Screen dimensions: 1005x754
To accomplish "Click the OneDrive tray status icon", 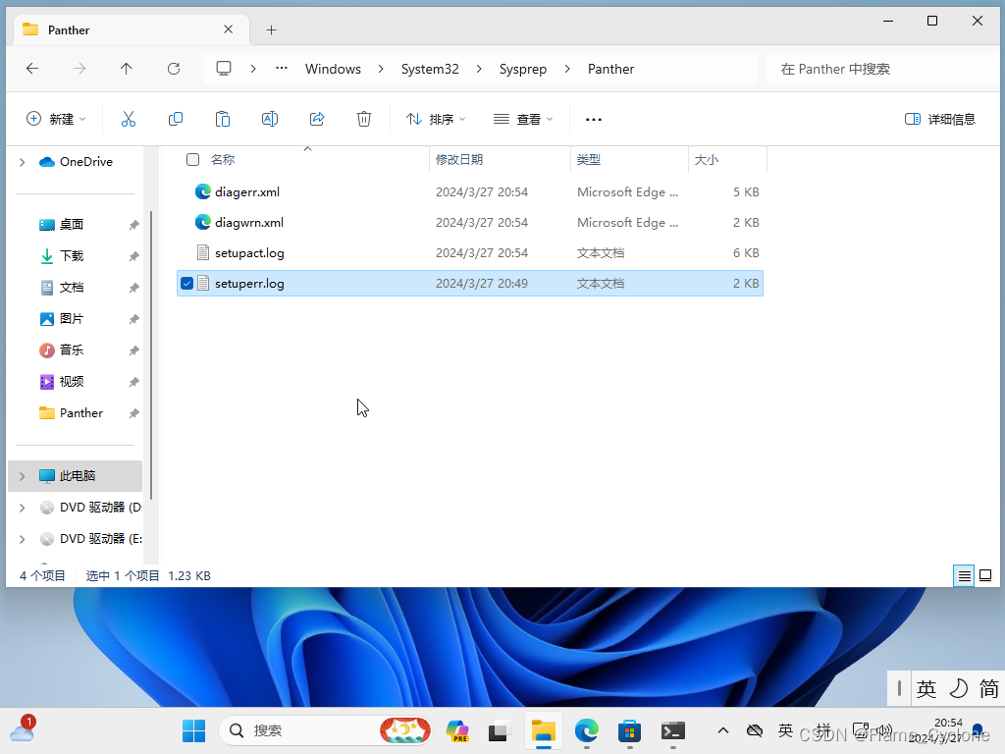I will point(755,730).
